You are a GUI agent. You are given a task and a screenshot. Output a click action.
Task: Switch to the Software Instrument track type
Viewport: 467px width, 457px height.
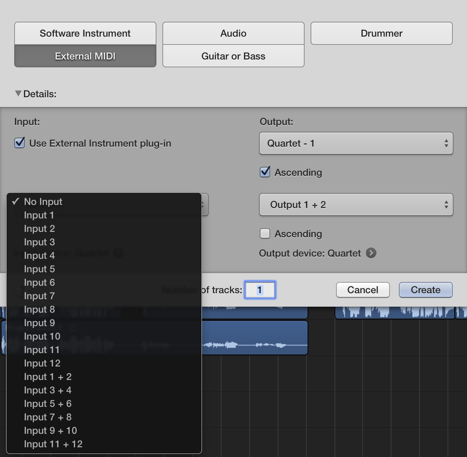(x=85, y=33)
